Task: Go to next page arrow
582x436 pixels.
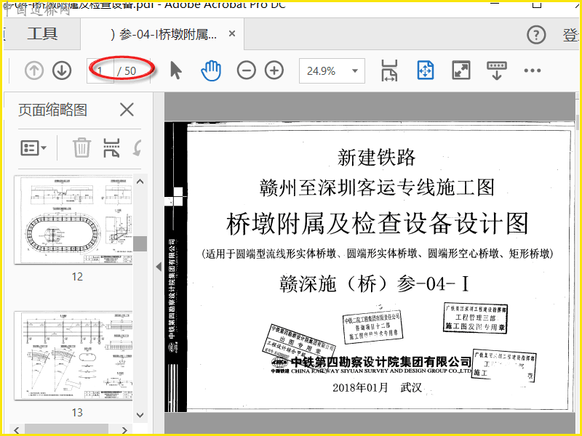Action: [x=62, y=70]
